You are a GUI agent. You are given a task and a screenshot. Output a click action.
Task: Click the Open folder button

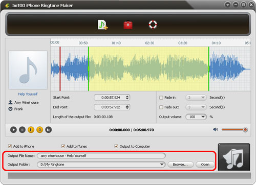point(205,165)
